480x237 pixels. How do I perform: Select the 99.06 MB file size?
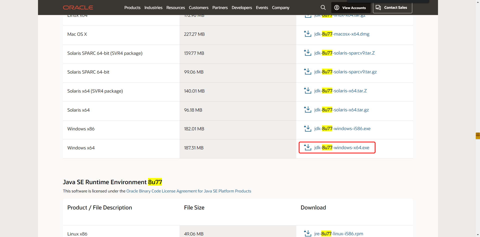point(194,72)
